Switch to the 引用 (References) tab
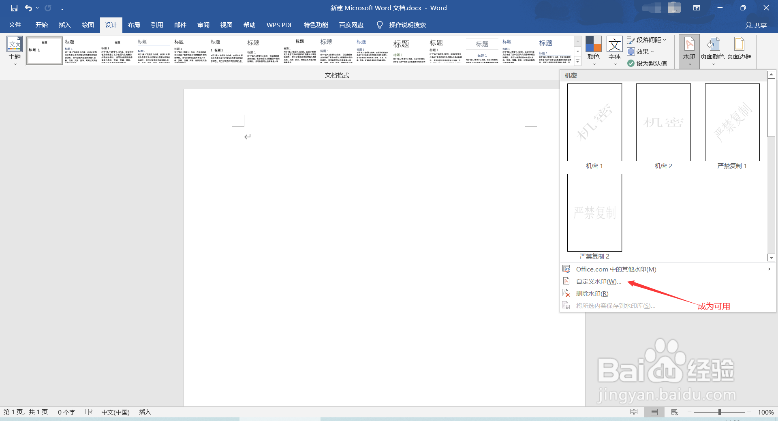The image size is (778, 421). (157, 25)
